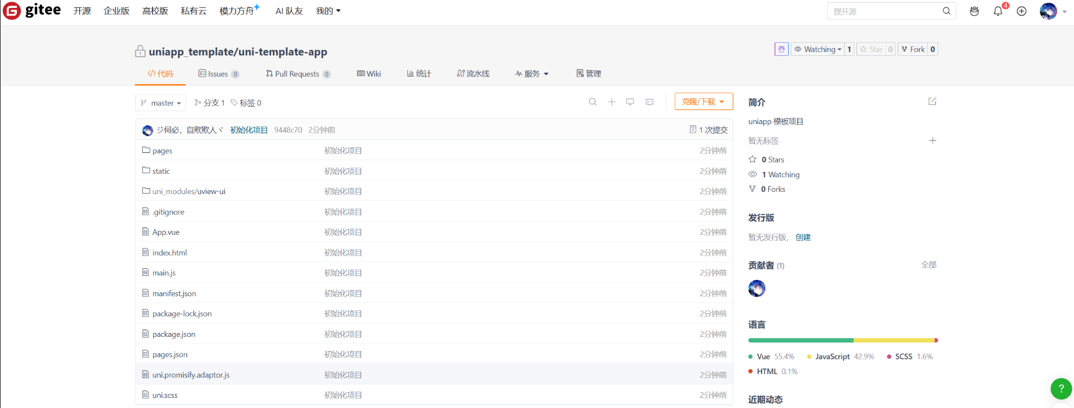1074x408 pixels.
Task: Open the 管理 tab
Action: pos(589,74)
